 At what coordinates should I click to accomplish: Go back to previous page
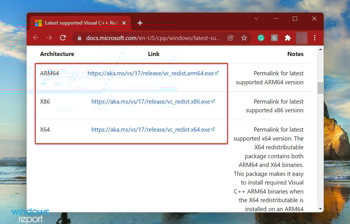[x=36, y=38]
